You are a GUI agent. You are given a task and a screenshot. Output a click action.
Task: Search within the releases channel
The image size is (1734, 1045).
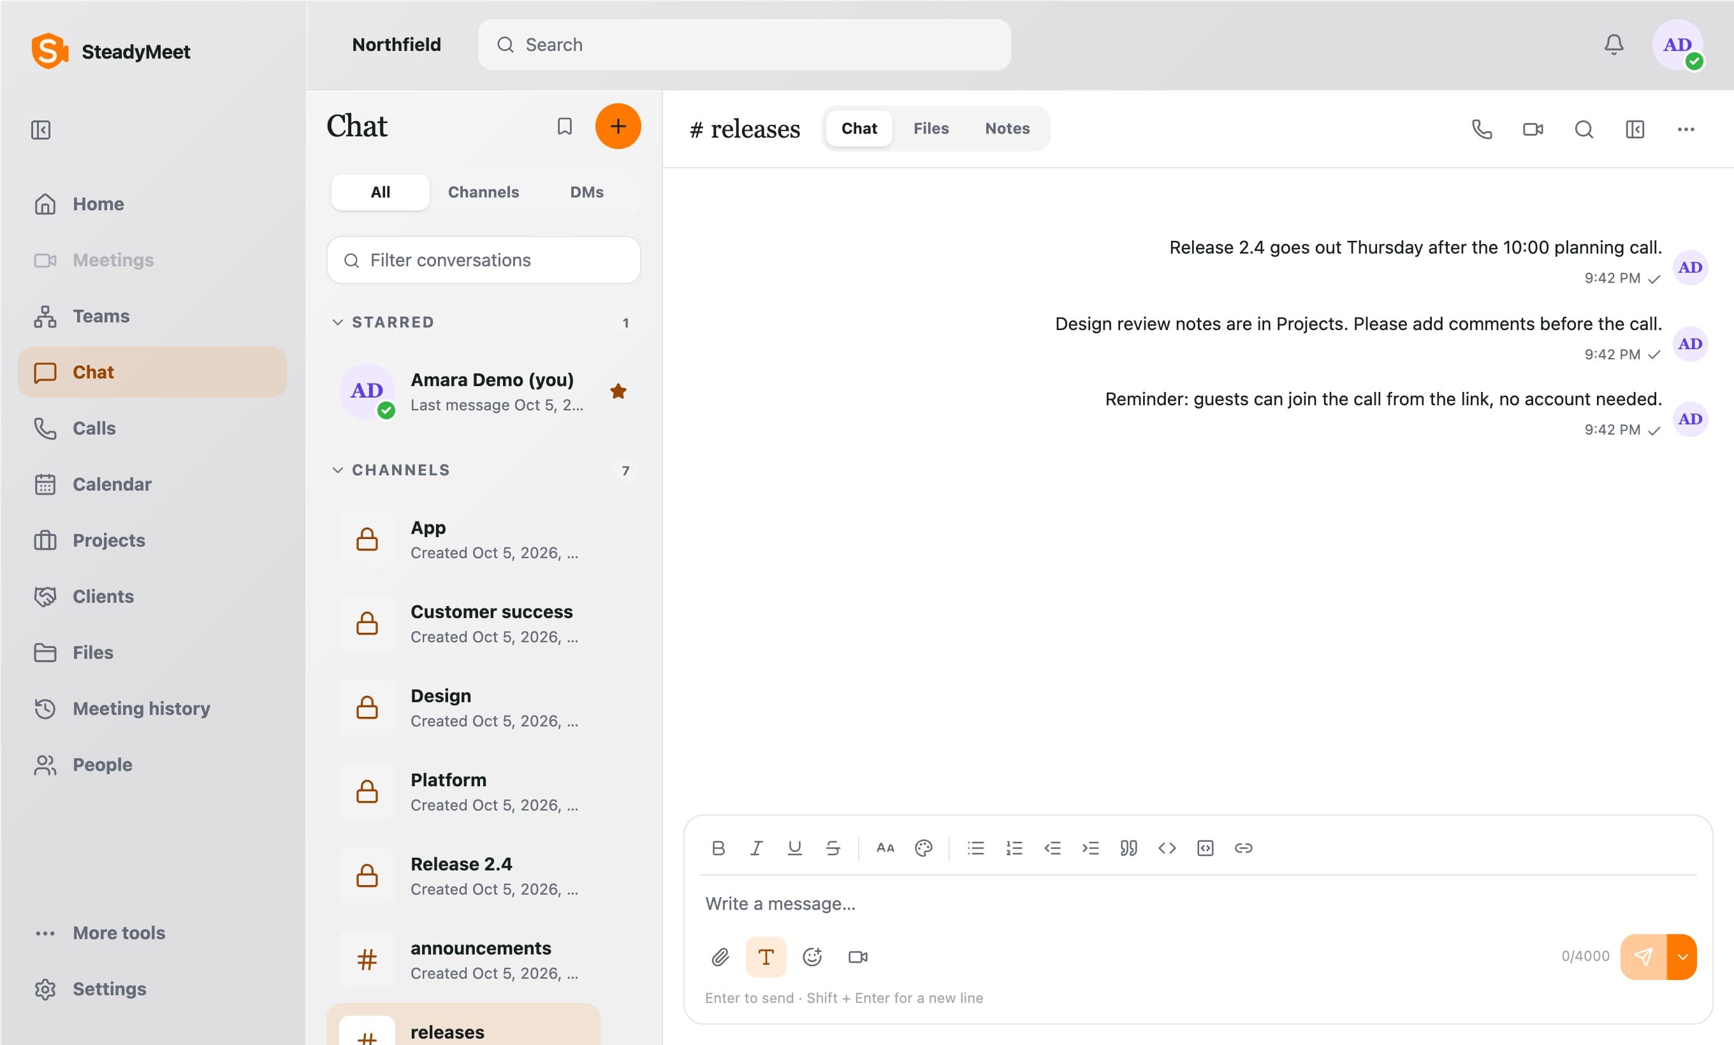[1584, 129]
